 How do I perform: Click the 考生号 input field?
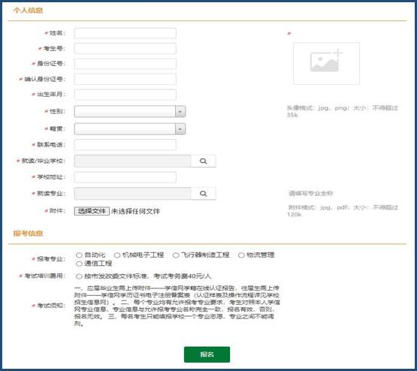[125, 49]
